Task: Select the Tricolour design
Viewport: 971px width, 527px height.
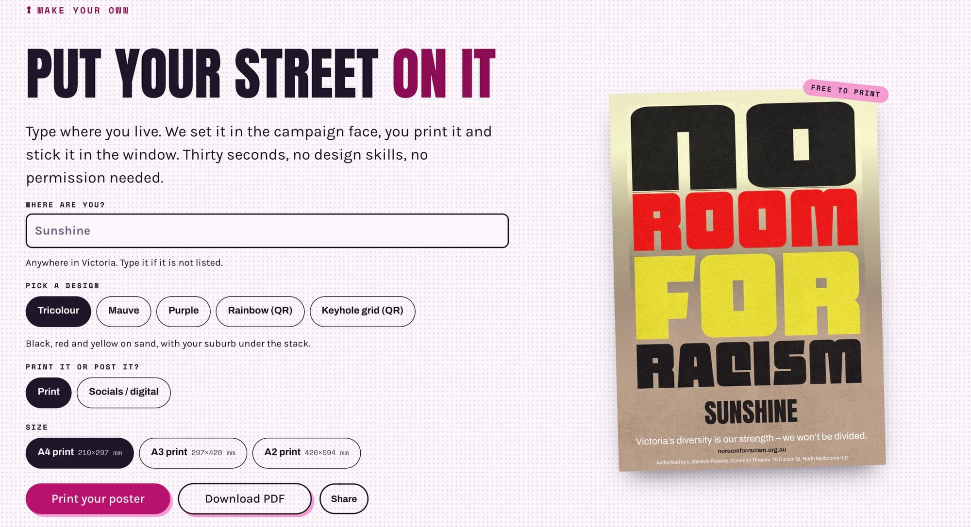Action: (58, 311)
